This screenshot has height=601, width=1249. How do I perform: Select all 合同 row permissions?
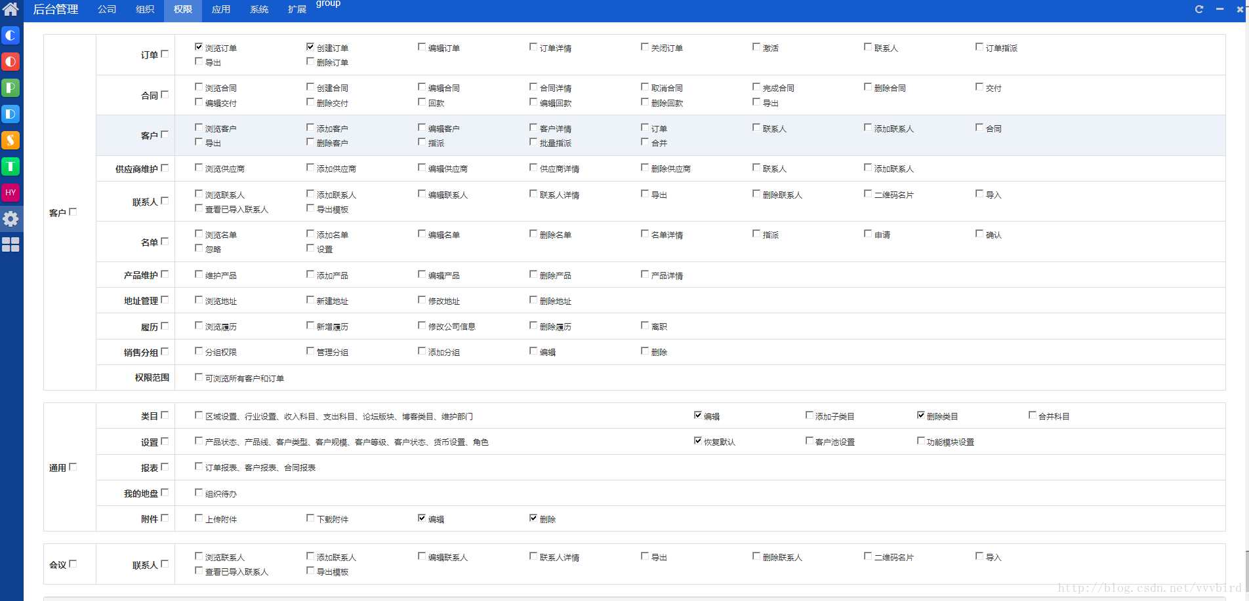tap(165, 95)
